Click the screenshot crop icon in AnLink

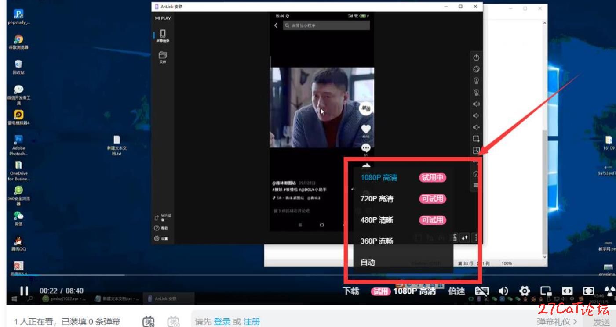tap(476, 139)
